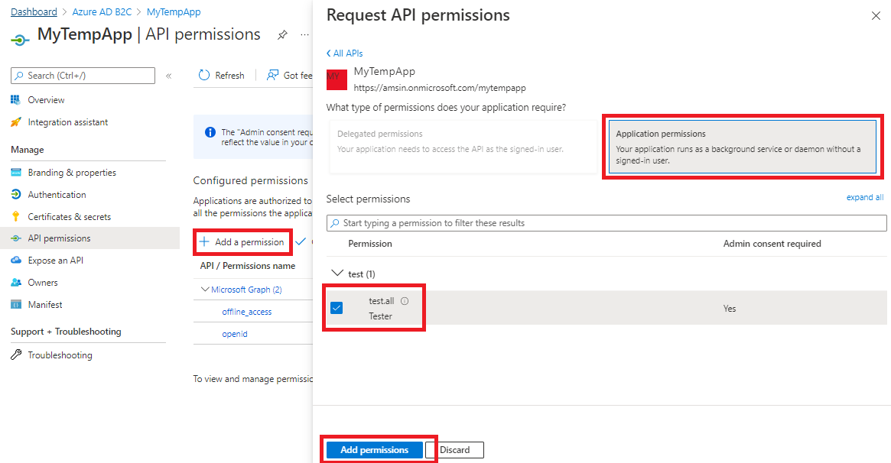Viewport: 891px width, 463px height.
Task: Click the Got feedback person icon
Action: tap(273, 75)
